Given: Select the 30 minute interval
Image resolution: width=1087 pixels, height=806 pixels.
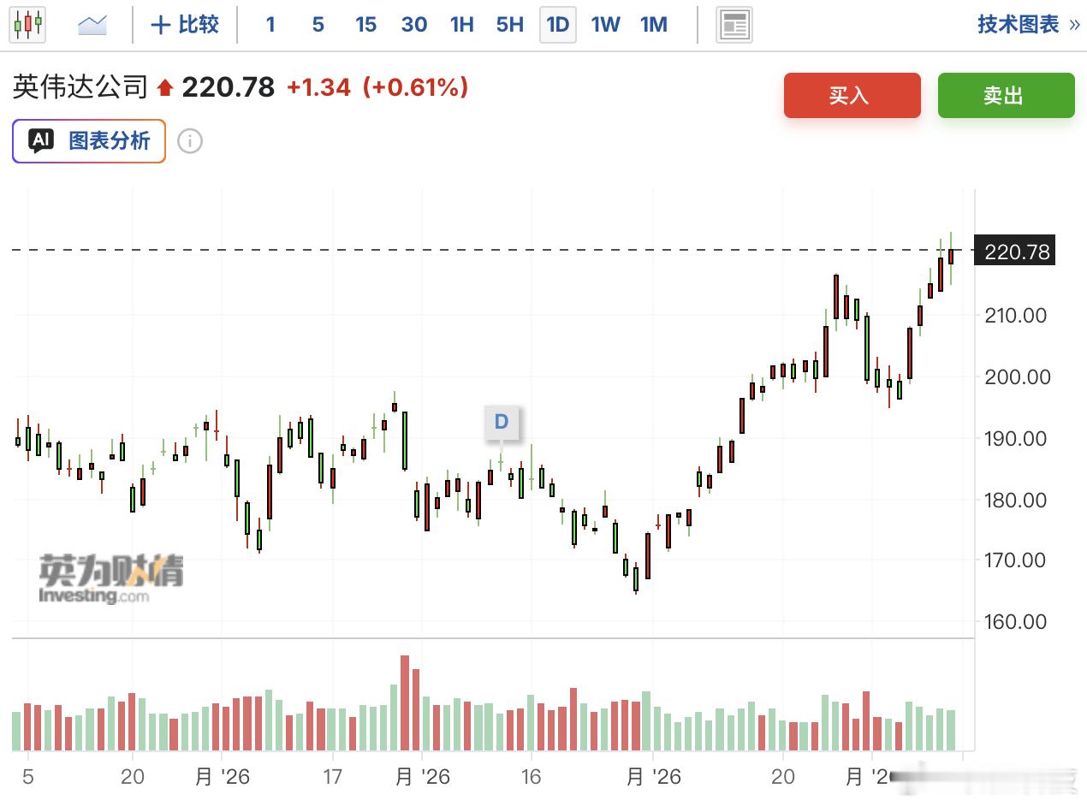Looking at the screenshot, I should [x=414, y=25].
